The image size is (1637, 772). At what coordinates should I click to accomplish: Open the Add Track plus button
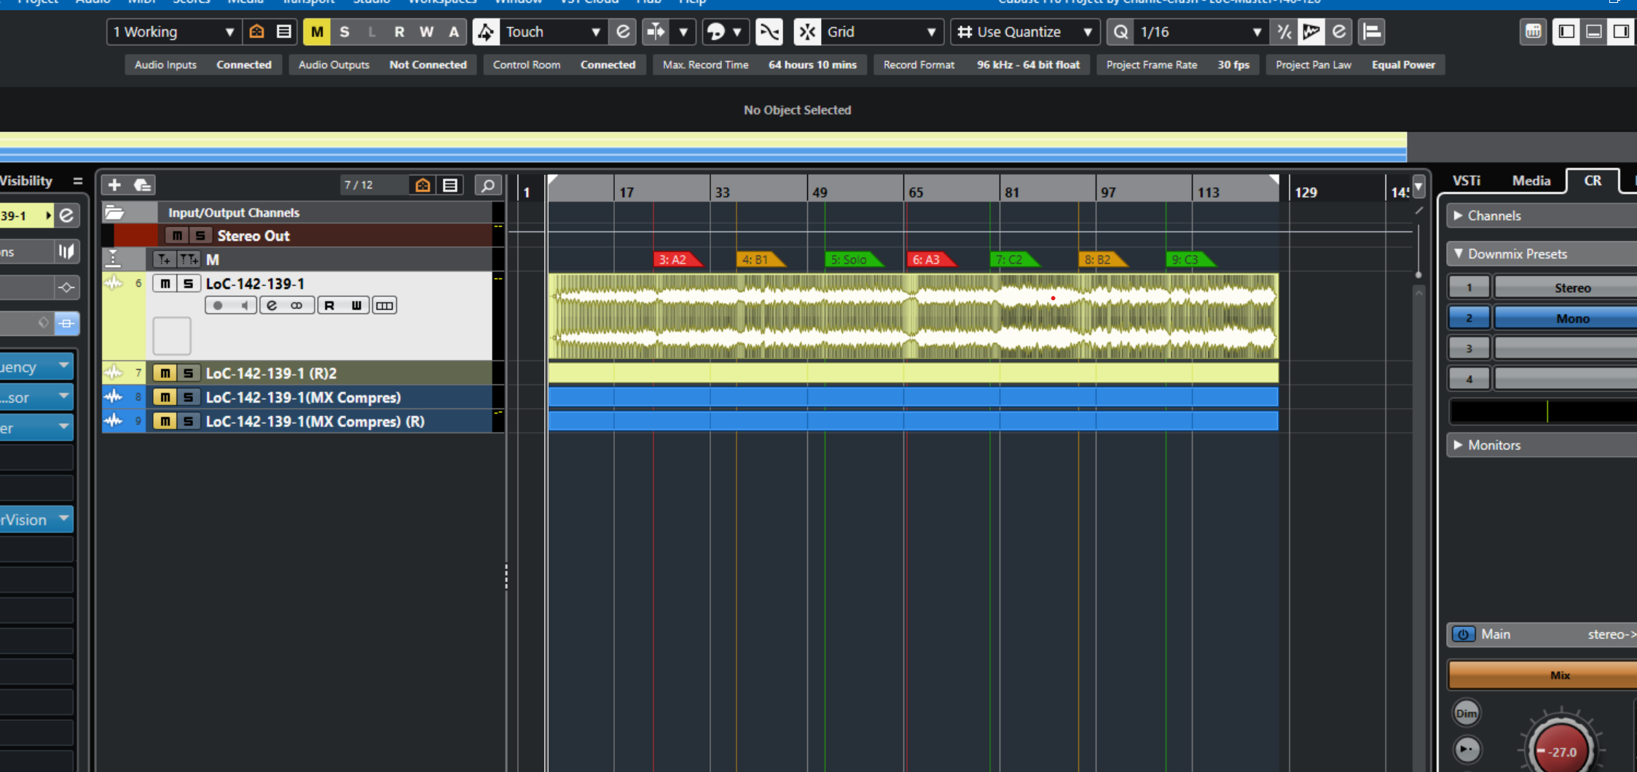(x=114, y=185)
